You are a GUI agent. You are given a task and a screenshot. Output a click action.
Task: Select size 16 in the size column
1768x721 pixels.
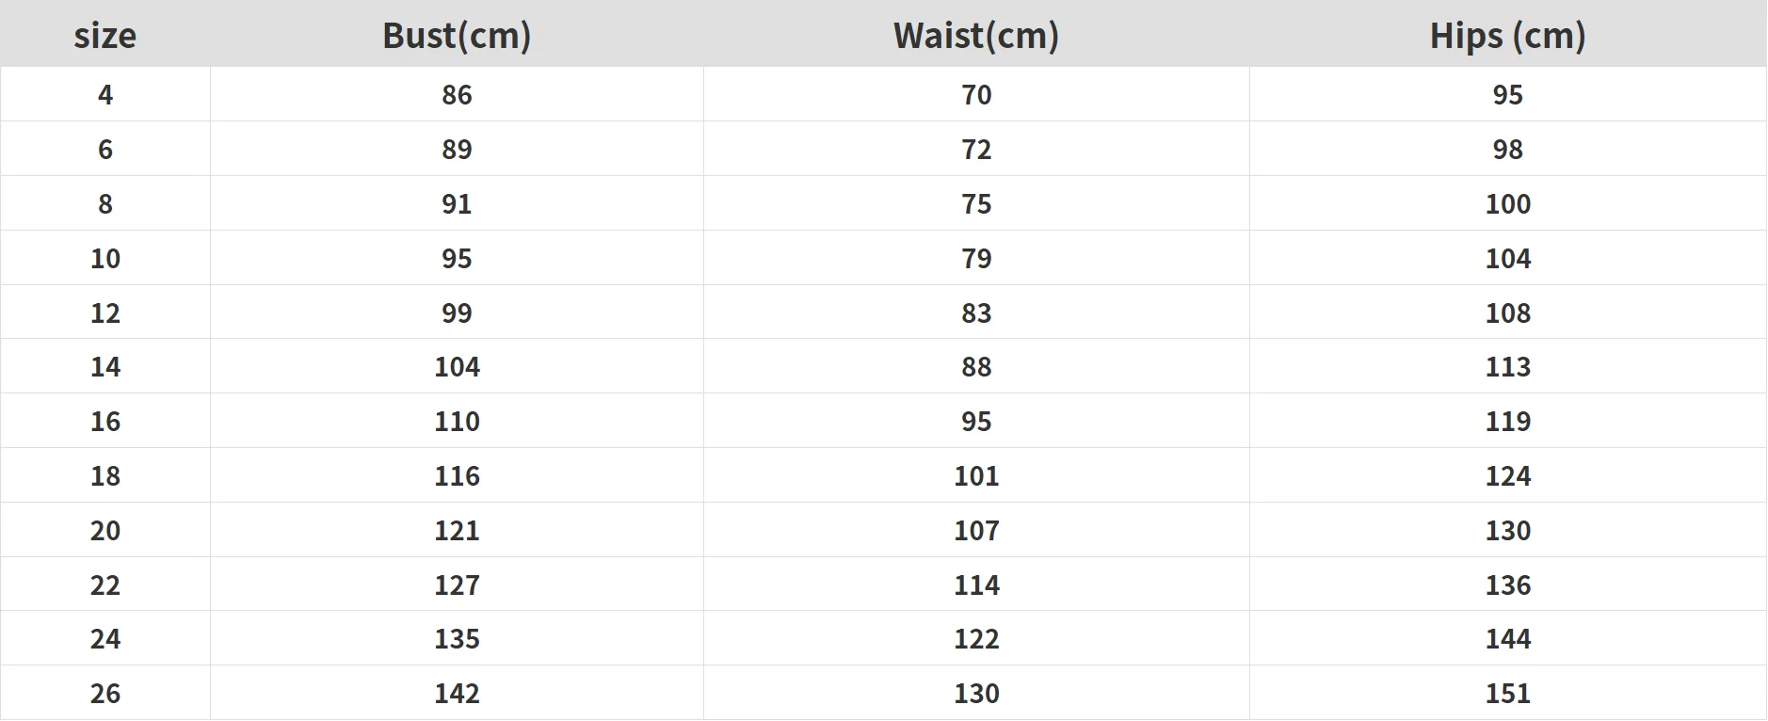[105, 421]
